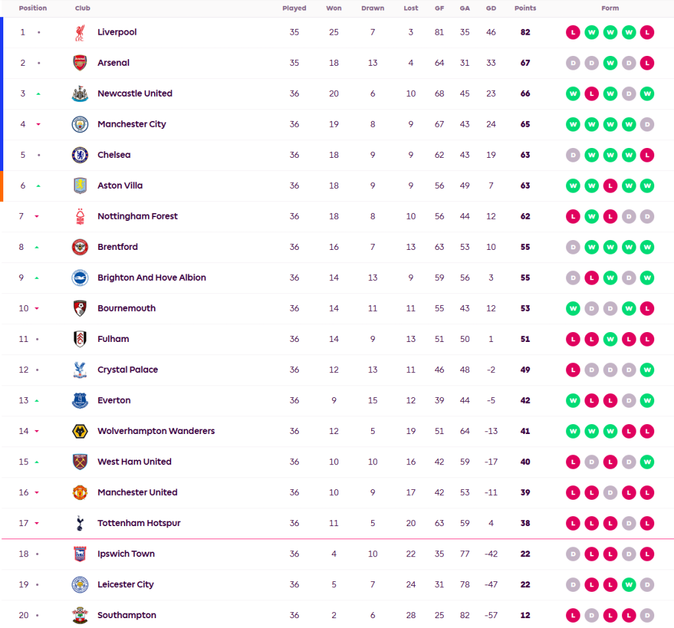Screen dimensions: 674x628
Task: Click the Wolverhampton Wanderers wolf logo
Action: 80,431
